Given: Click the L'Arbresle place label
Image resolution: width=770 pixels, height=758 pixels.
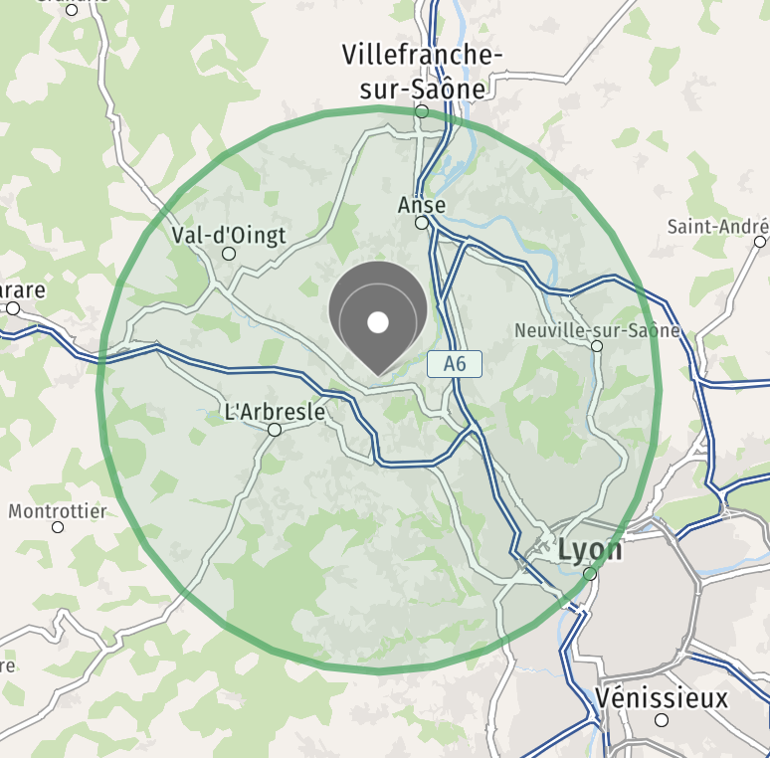Looking at the screenshot, I should pyautogui.click(x=275, y=412).
